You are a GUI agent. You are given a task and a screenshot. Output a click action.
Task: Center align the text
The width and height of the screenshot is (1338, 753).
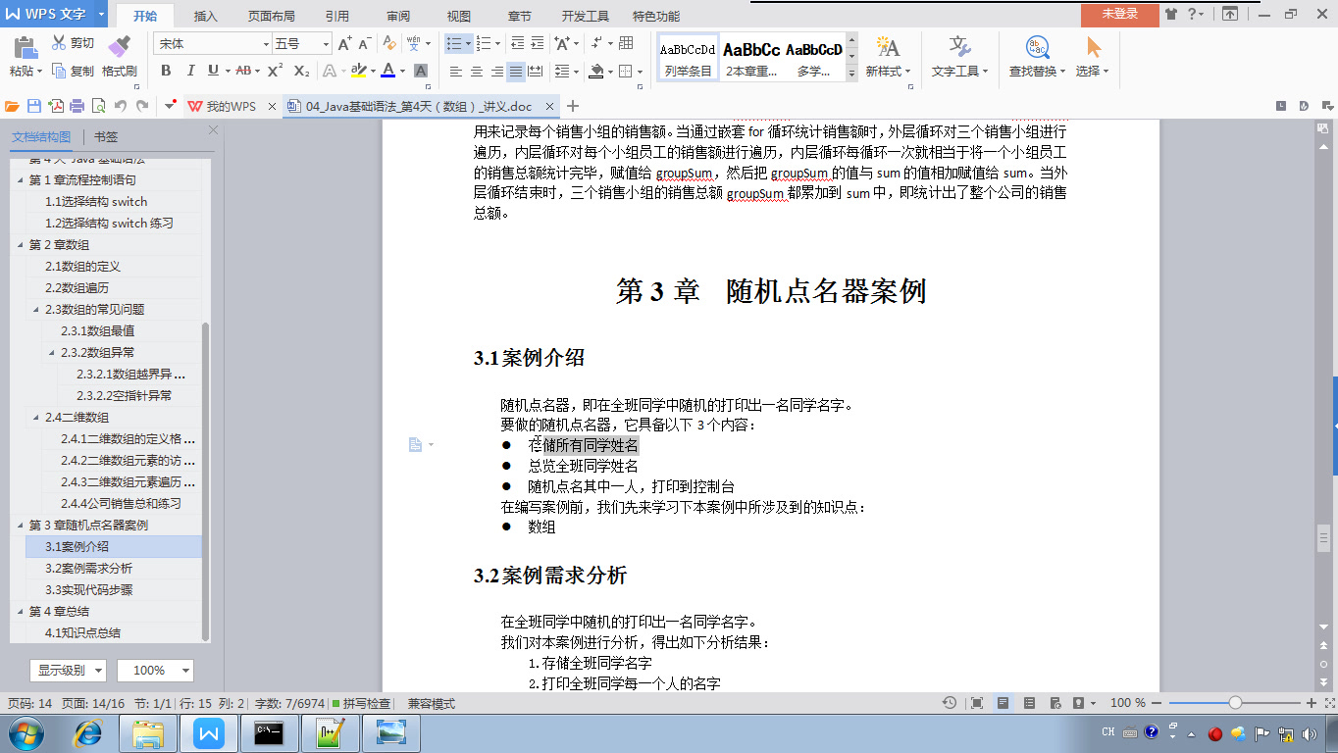coord(476,71)
